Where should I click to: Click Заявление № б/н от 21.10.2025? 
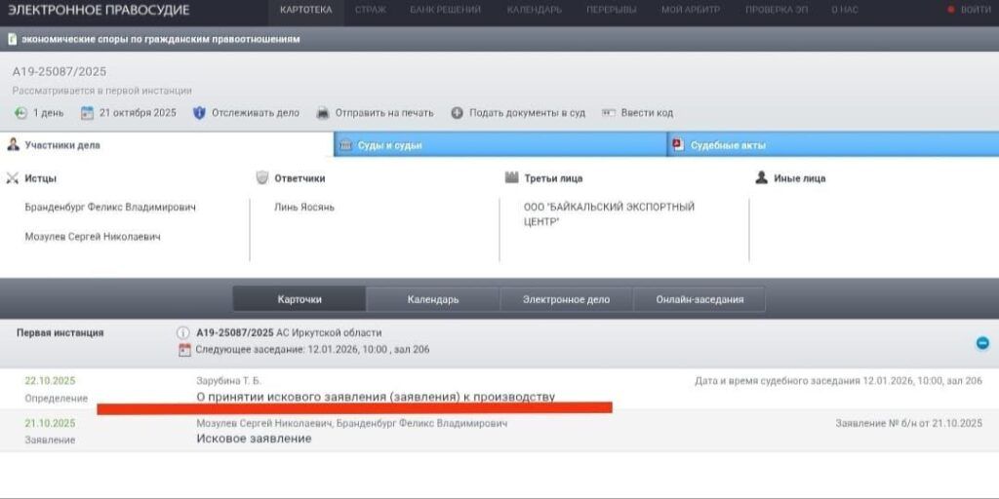click(x=909, y=423)
